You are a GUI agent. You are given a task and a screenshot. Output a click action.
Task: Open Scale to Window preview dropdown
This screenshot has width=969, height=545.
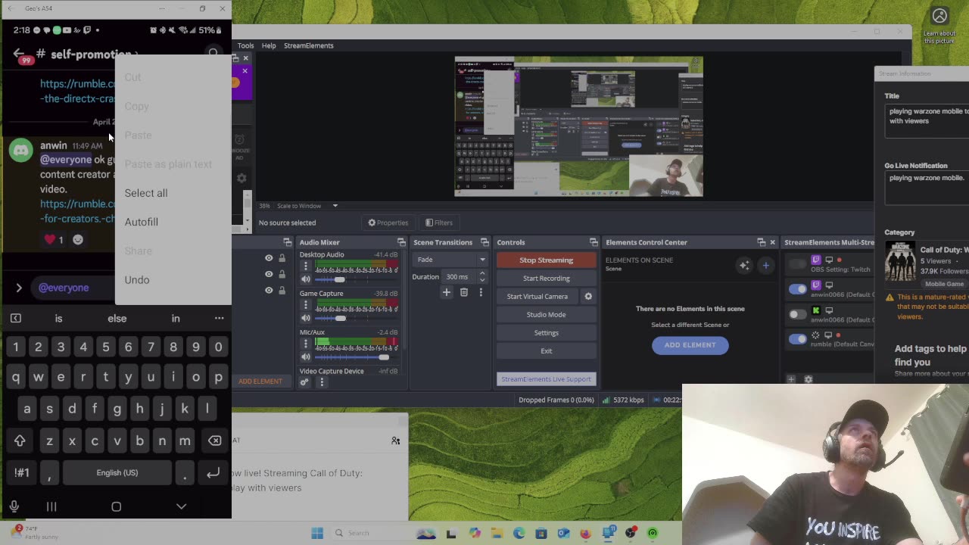pos(308,206)
